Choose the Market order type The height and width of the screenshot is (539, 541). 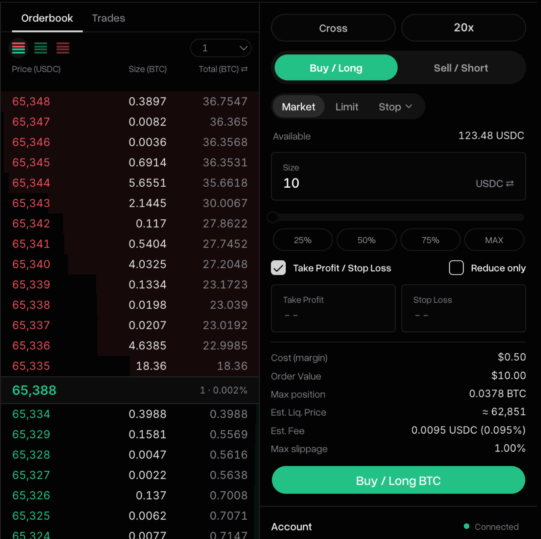coord(299,107)
